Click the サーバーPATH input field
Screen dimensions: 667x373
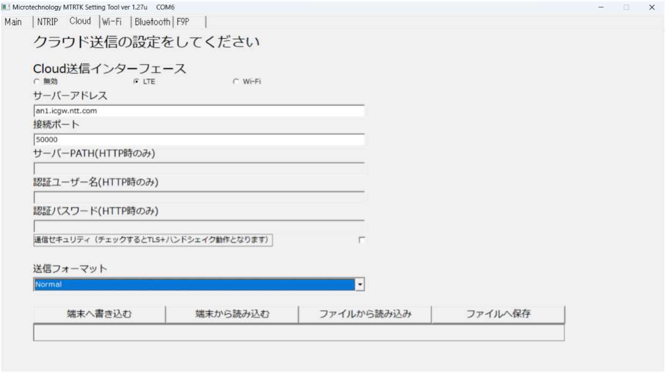pos(199,169)
